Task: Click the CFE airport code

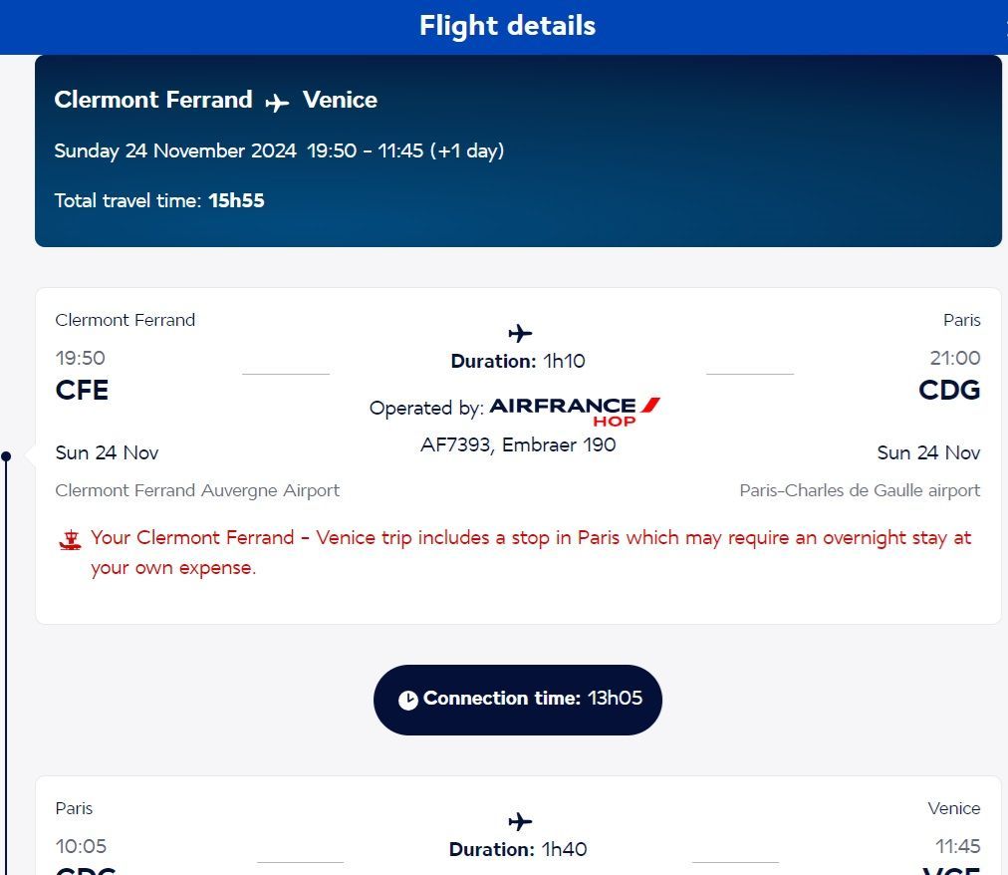Action: pos(82,390)
